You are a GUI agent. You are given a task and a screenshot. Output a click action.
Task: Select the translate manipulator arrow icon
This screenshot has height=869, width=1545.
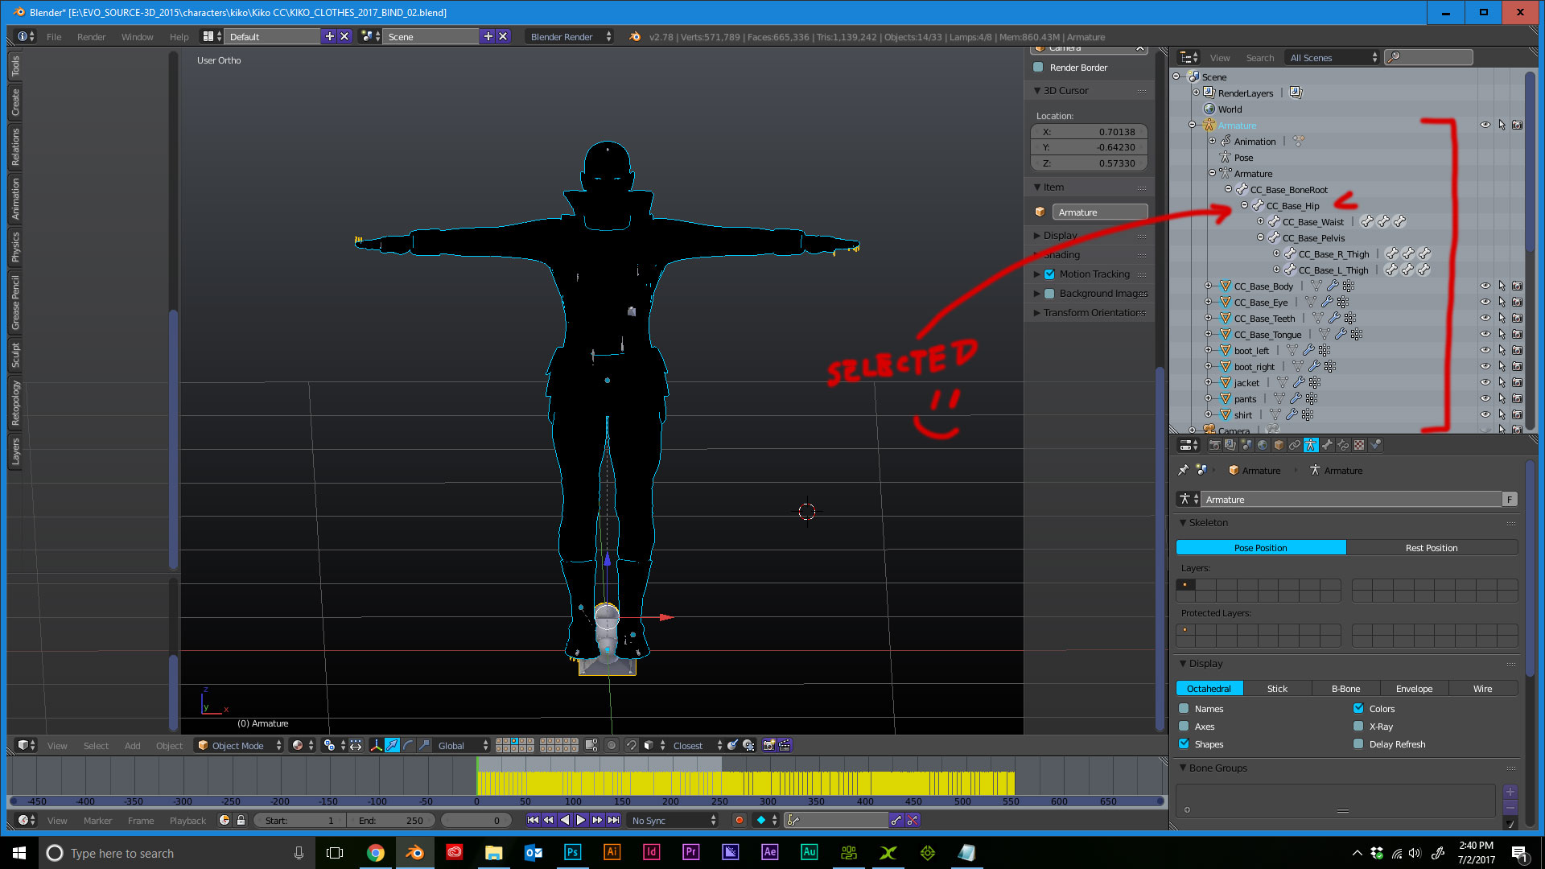392,745
